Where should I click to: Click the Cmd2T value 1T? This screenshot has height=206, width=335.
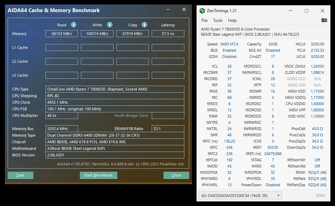(273, 57)
